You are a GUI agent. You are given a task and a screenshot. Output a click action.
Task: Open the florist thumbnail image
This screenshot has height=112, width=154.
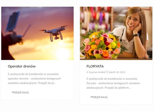click(x=116, y=33)
